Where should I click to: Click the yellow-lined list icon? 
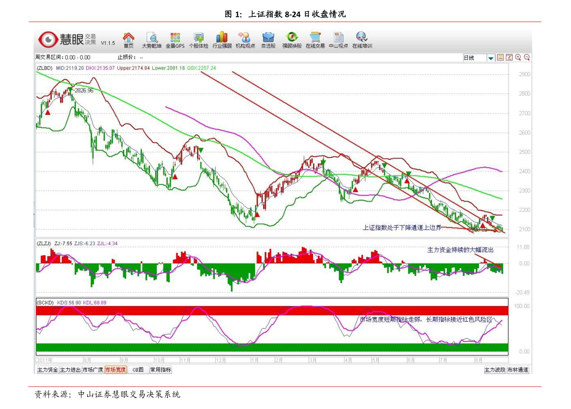coord(501,57)
